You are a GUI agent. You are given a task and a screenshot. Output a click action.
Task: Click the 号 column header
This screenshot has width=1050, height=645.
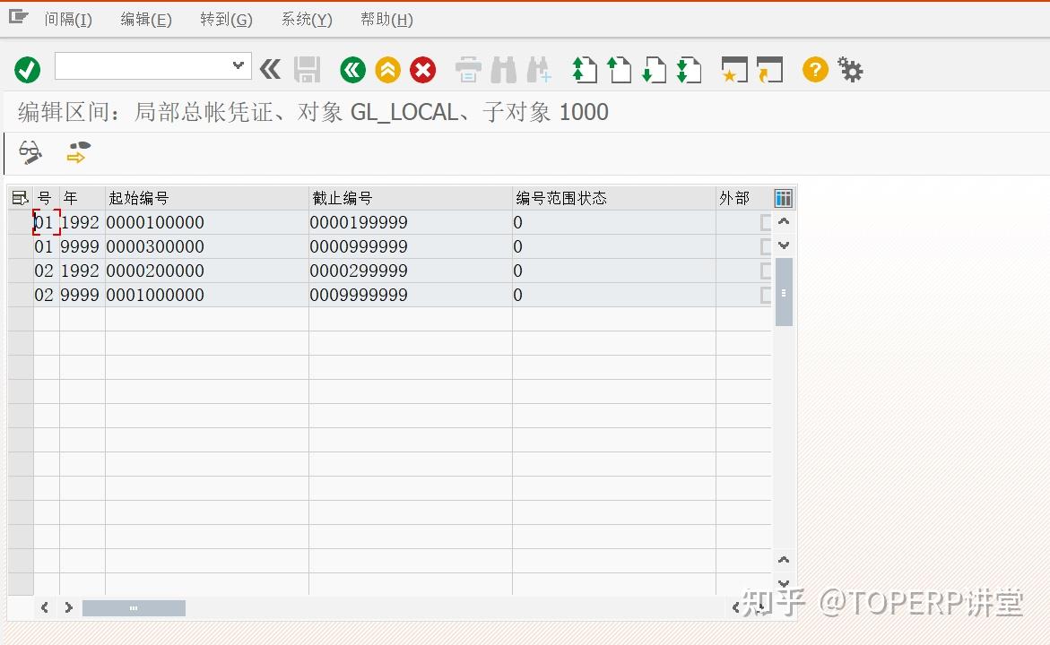click(47, 198)
